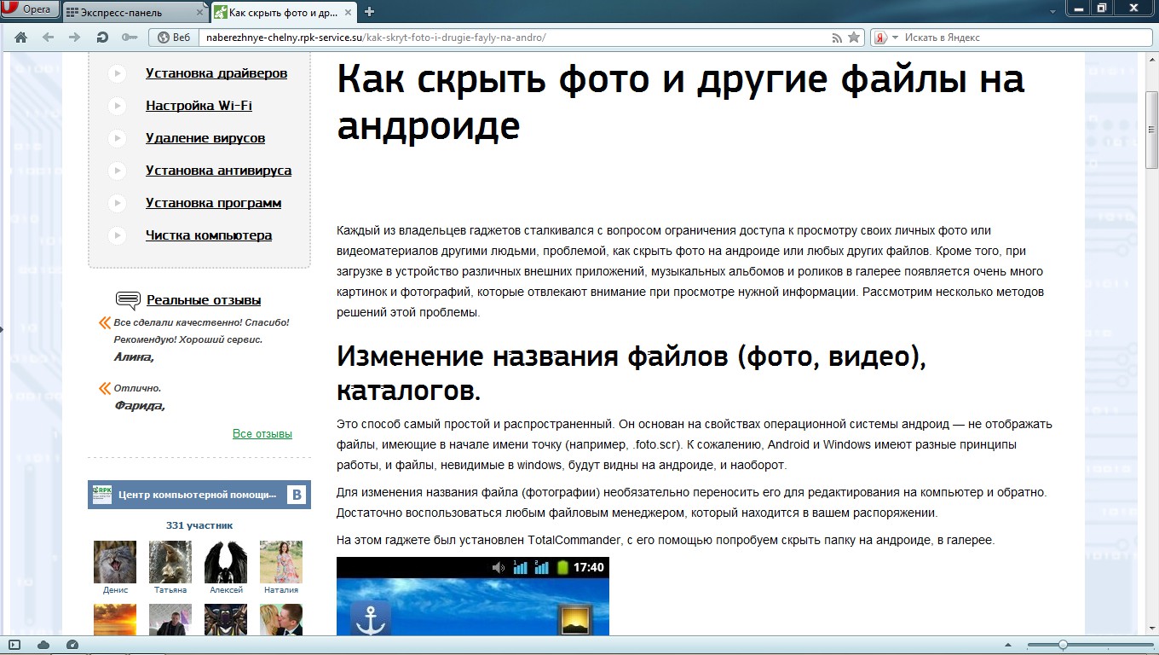The image size is (1159, 655).
Task: Navigate forward with the right arrow
Action: coord(74,38)
